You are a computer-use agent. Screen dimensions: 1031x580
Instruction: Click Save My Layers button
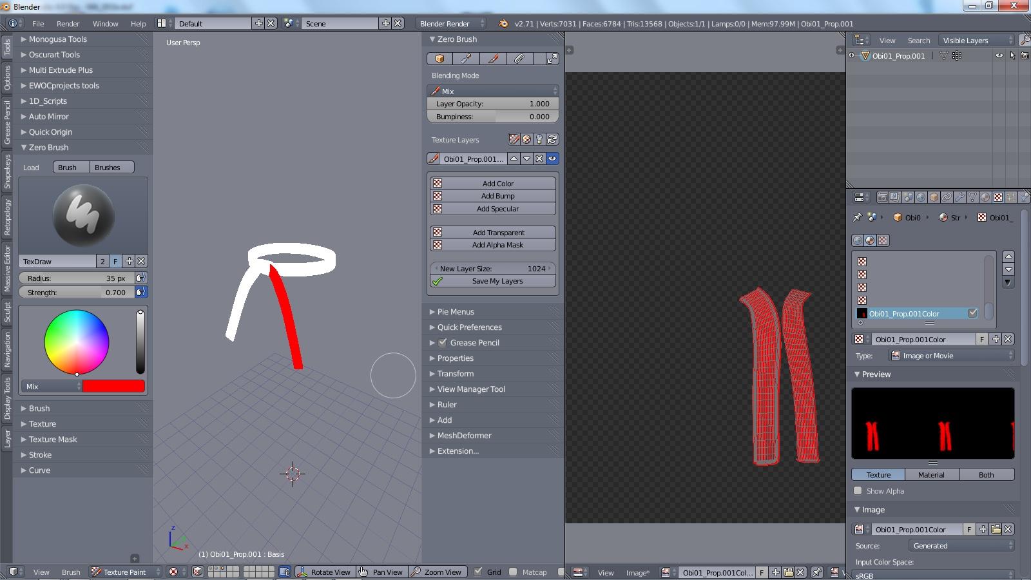pyautogui.click(x=493, y=281)
